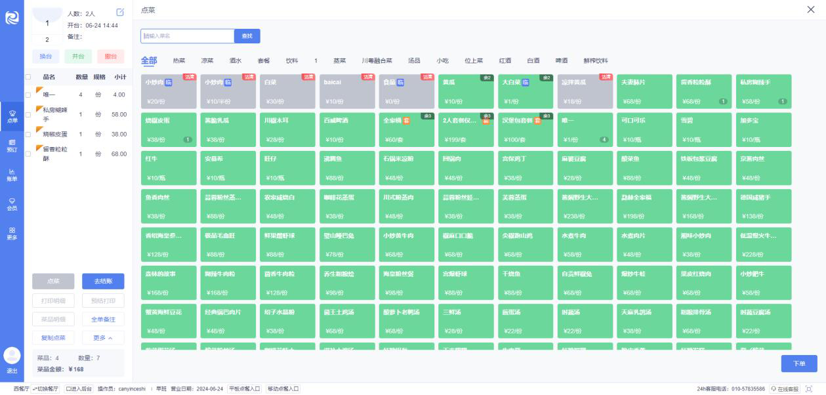The width and height of the screenshot is (826, 395).
Task: Click the edit table info pencil icon
Action: coord(120,12)
